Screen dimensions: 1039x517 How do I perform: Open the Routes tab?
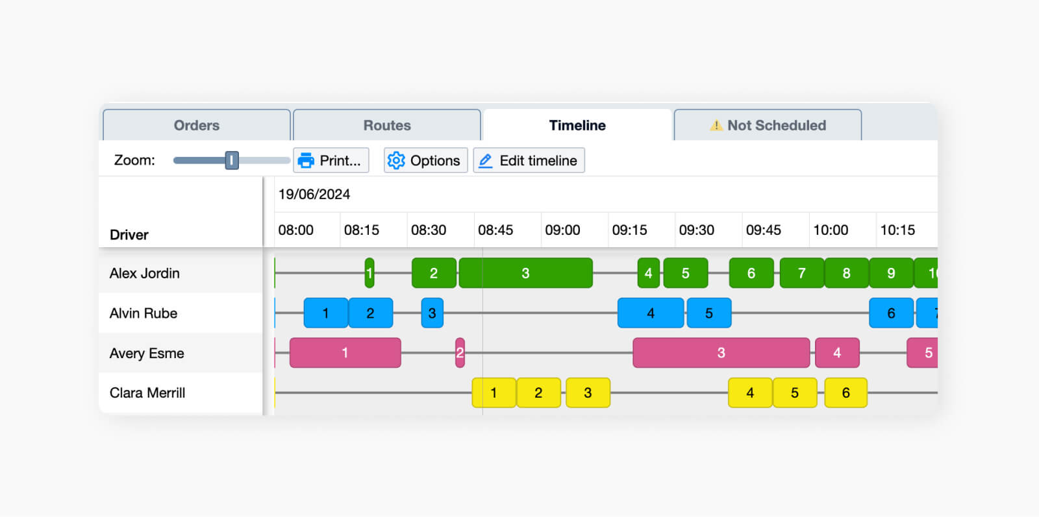[x=387, y=125]
